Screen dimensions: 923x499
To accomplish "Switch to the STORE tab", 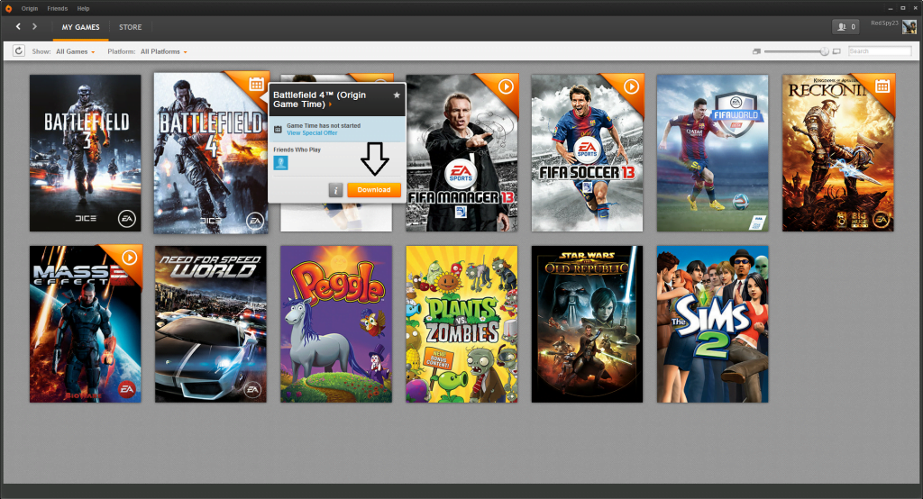I will 130,27.
